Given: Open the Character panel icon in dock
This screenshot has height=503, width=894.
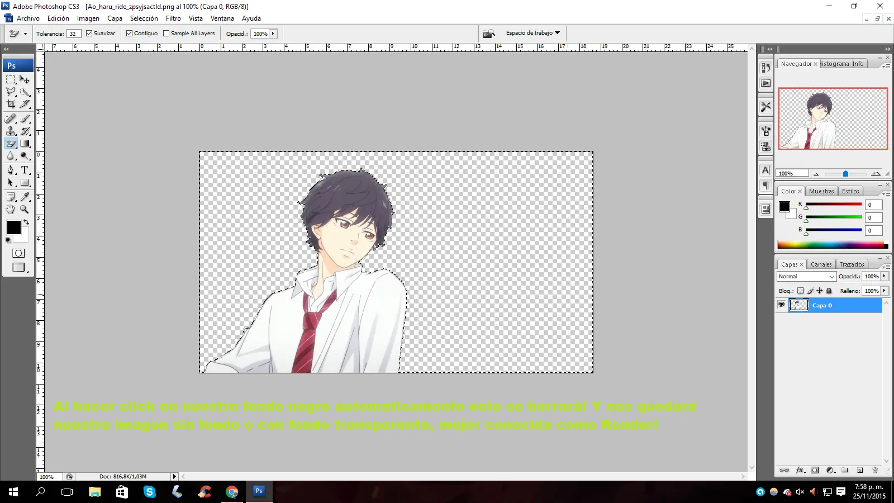Looking at the screenshot, I should click(x=765, y=170).
